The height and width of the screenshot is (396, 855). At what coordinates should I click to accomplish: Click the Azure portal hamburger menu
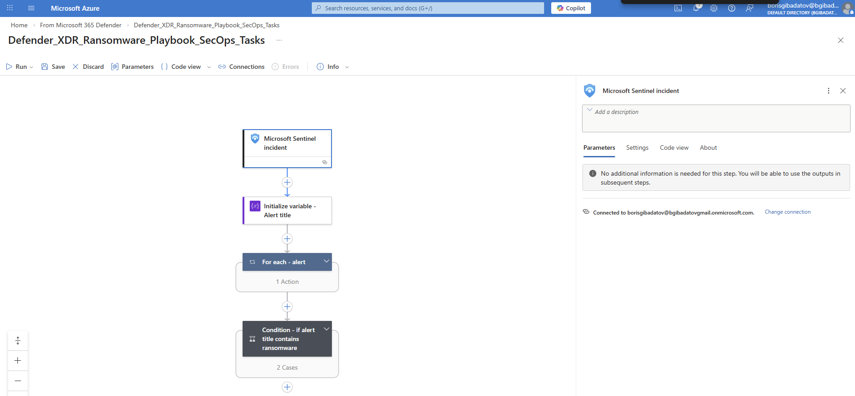[31, 8]
